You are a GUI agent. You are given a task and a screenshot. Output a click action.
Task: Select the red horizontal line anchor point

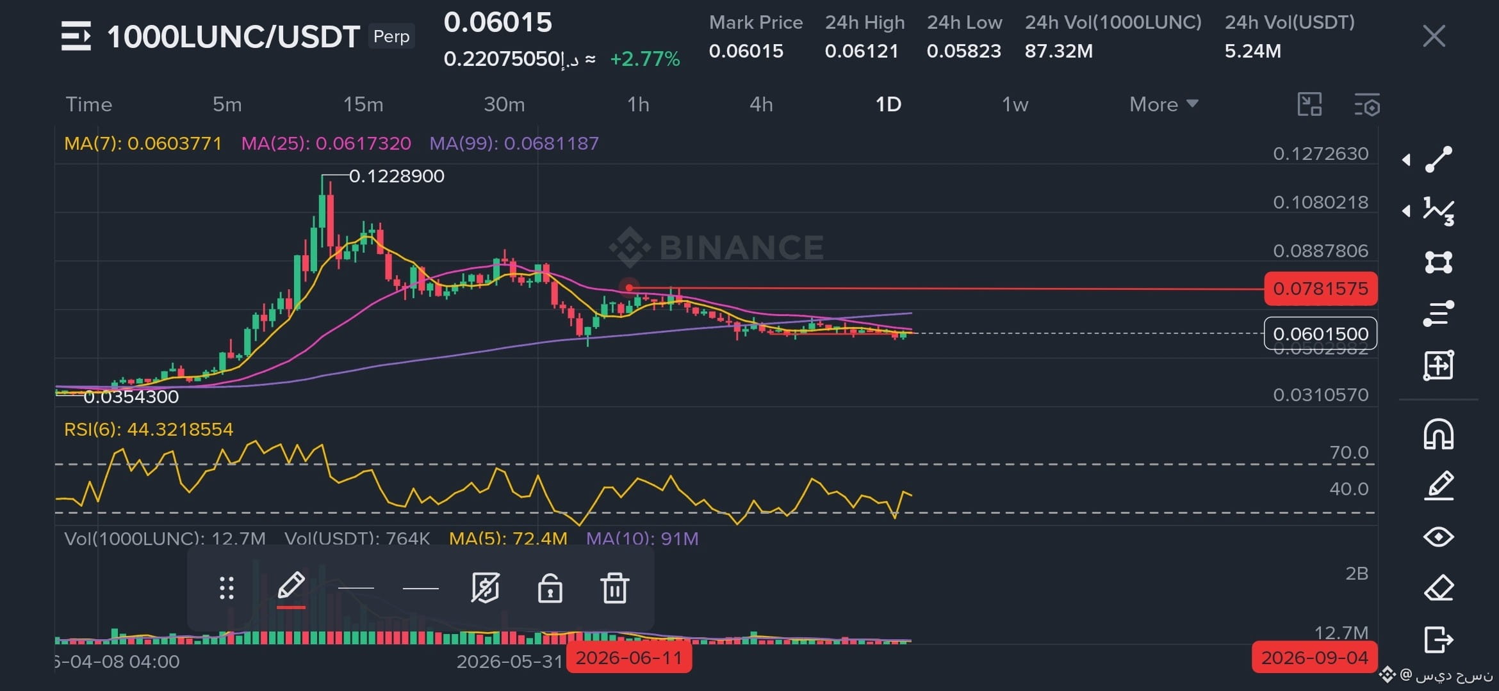point(629,287)
